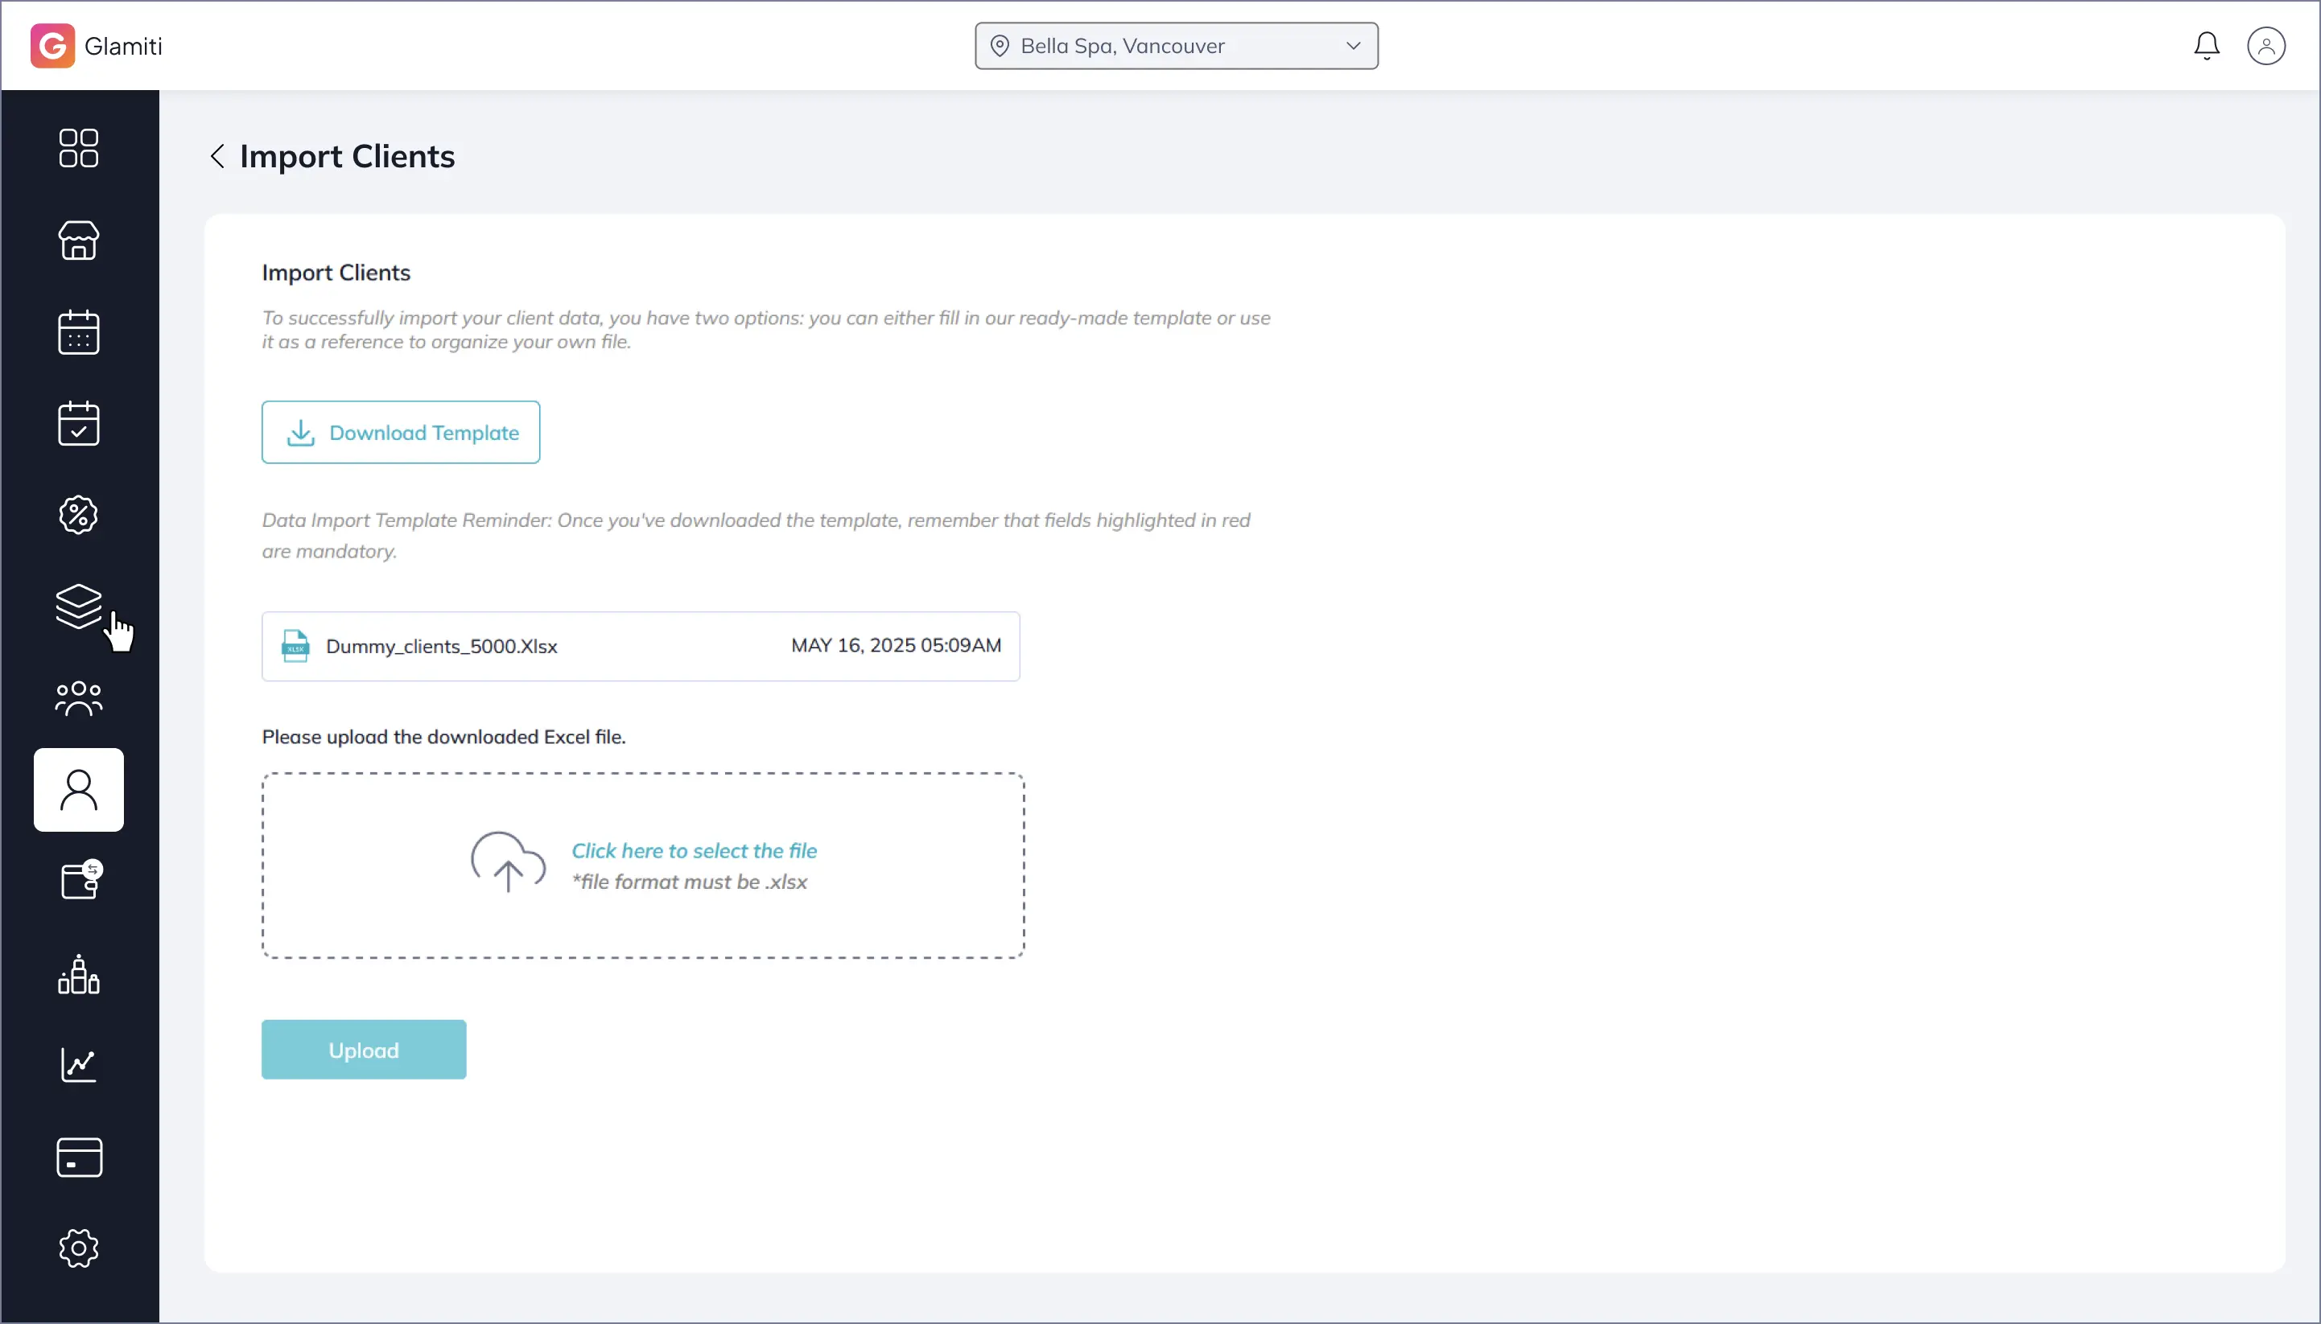Screen dimensions: 2321x1324
Task: Click the Download Template button
Action: pyautogui.click(x=400, y=433)
